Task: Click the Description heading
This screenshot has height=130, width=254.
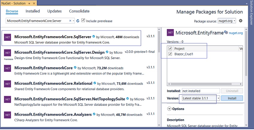Action: pos(176,120)
